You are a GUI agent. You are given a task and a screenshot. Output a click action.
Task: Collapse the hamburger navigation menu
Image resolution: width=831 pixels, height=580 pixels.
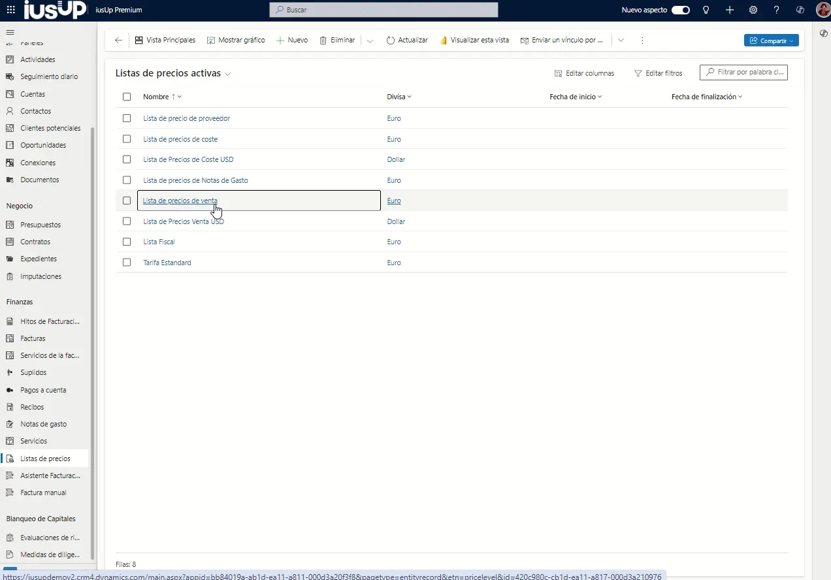click(10, 32)
